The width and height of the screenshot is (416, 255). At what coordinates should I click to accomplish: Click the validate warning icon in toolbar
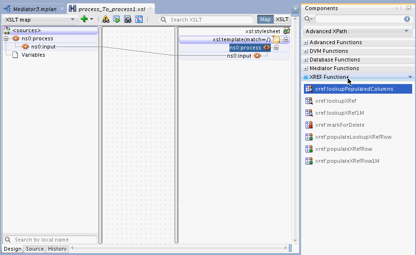pos(106,19)
